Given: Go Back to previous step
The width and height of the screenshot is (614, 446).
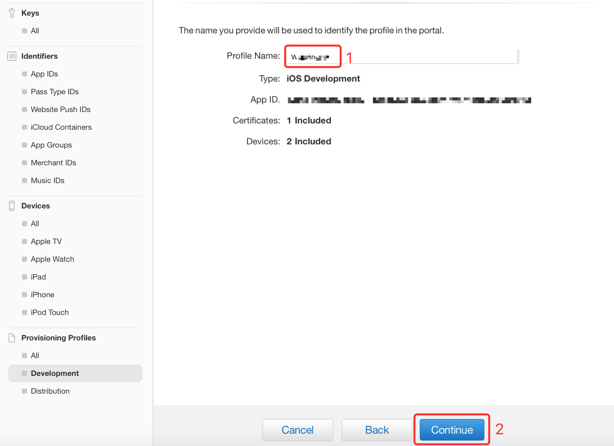Looking at the screenshot, I should 377,430.
